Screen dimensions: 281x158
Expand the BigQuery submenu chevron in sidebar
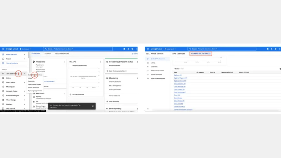(24, 104)
